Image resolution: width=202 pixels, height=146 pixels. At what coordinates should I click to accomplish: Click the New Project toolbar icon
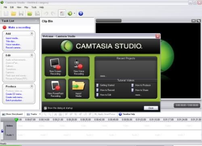(x=6, y=13)
